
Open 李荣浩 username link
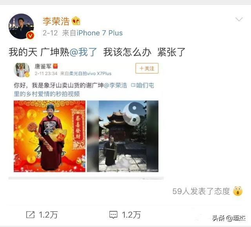coord(56,21)
